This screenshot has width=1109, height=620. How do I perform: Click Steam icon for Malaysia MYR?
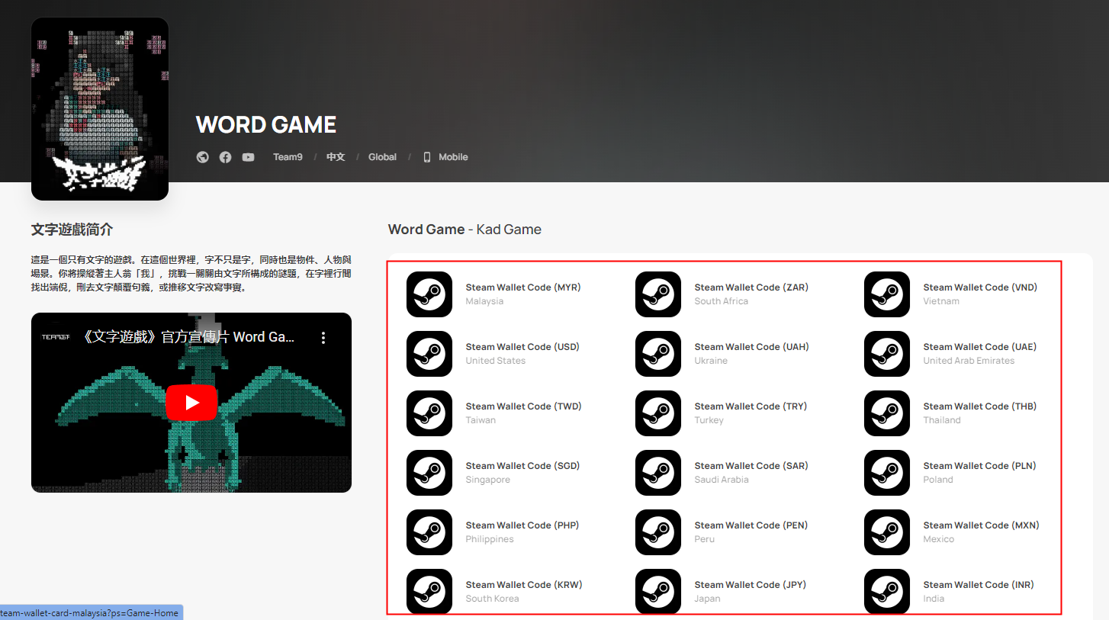coord(429,294)
